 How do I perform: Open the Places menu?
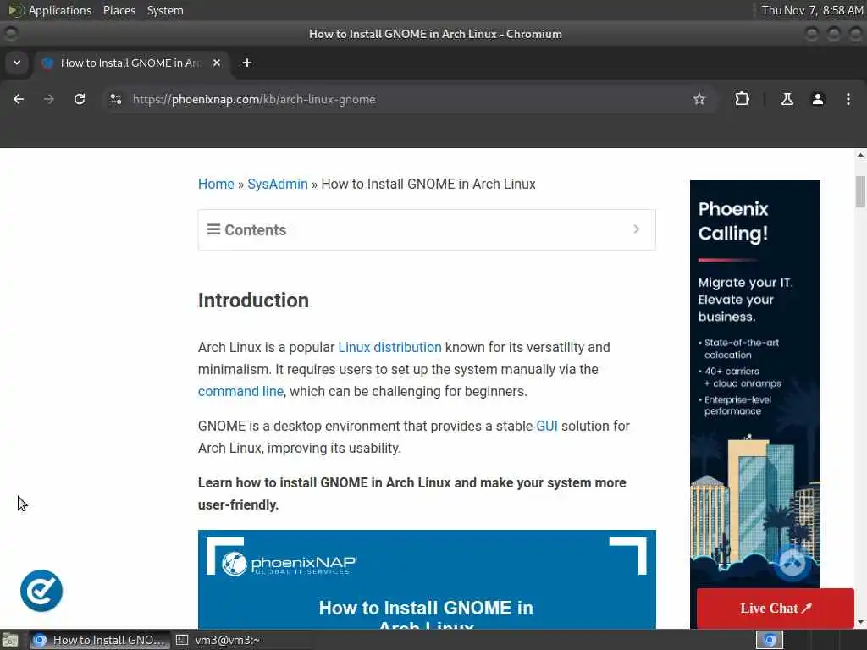coord(119,10)
